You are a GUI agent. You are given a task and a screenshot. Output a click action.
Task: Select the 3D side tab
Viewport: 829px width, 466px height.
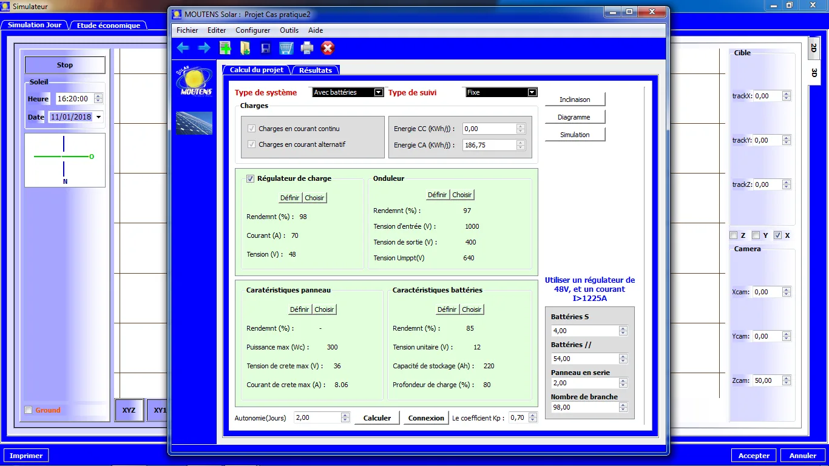pyautogui.click(x=814, y=72)
